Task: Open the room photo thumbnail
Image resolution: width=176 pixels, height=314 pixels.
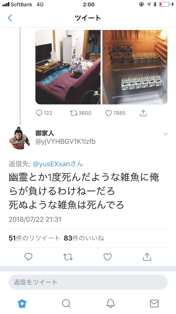Action: point(68,67)
